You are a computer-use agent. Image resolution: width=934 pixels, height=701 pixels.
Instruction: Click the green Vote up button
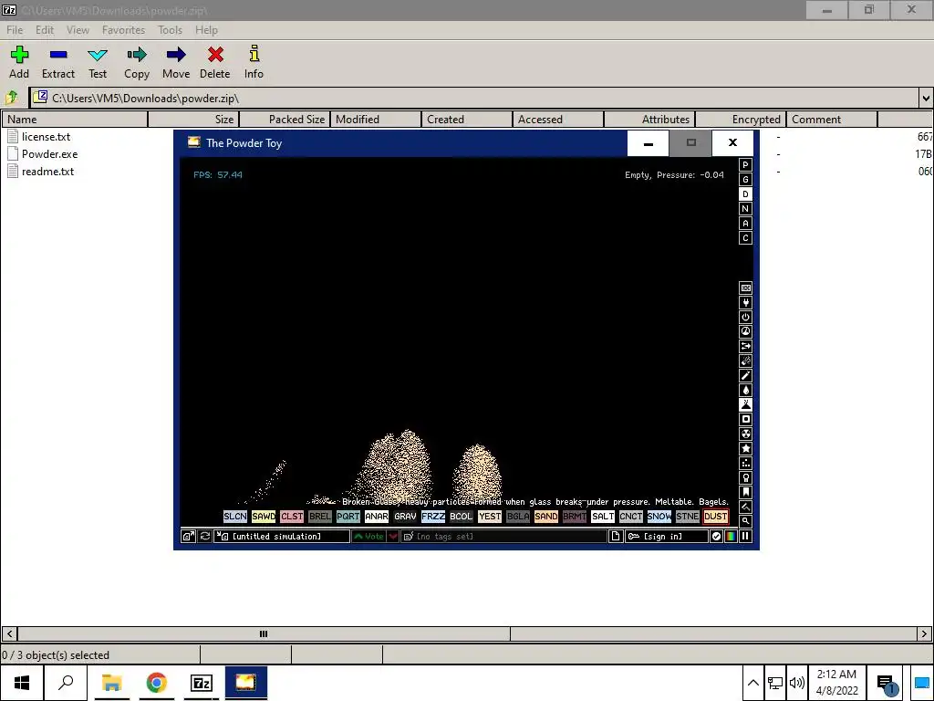tap(368, 537)
